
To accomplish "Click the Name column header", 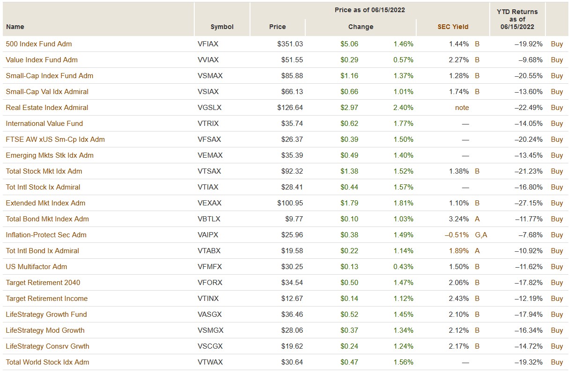I will coord(15,27).
